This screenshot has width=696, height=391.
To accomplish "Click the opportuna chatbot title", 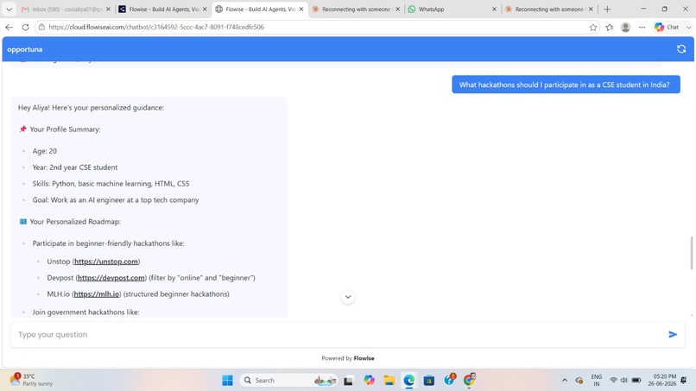I will [25, 49].
